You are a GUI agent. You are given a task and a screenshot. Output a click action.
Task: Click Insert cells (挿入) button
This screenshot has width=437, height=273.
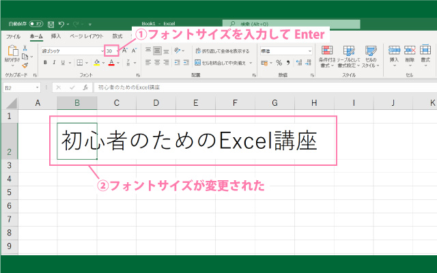pos(394,56)
